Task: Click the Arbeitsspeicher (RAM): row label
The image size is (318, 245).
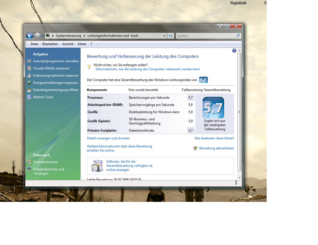Action: [105, 105]
